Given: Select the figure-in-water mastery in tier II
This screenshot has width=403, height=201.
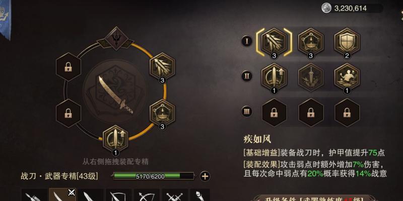Looking at the screenshot, I should (347, 77).
